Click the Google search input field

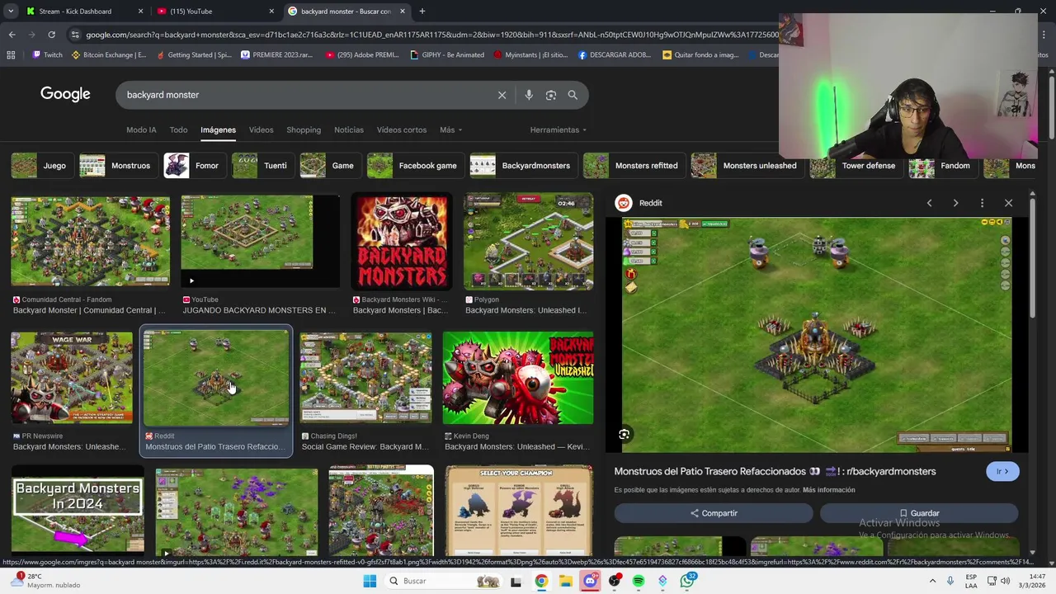click(305, 95)
